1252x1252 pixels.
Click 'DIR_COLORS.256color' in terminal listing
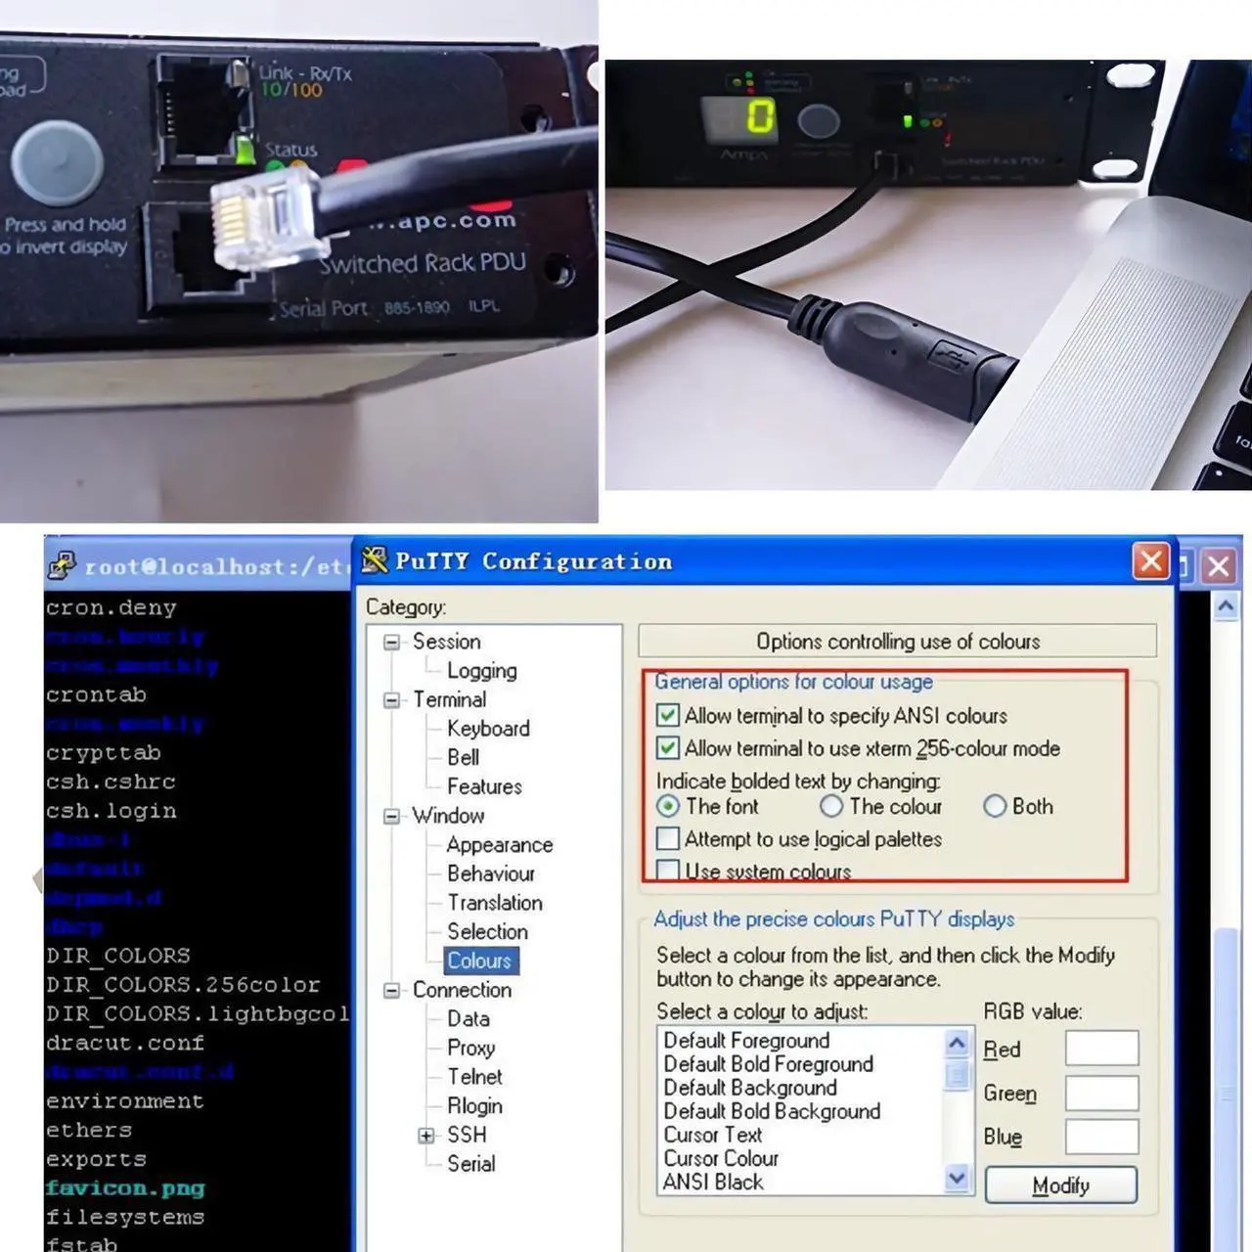[x=183, y=985]
